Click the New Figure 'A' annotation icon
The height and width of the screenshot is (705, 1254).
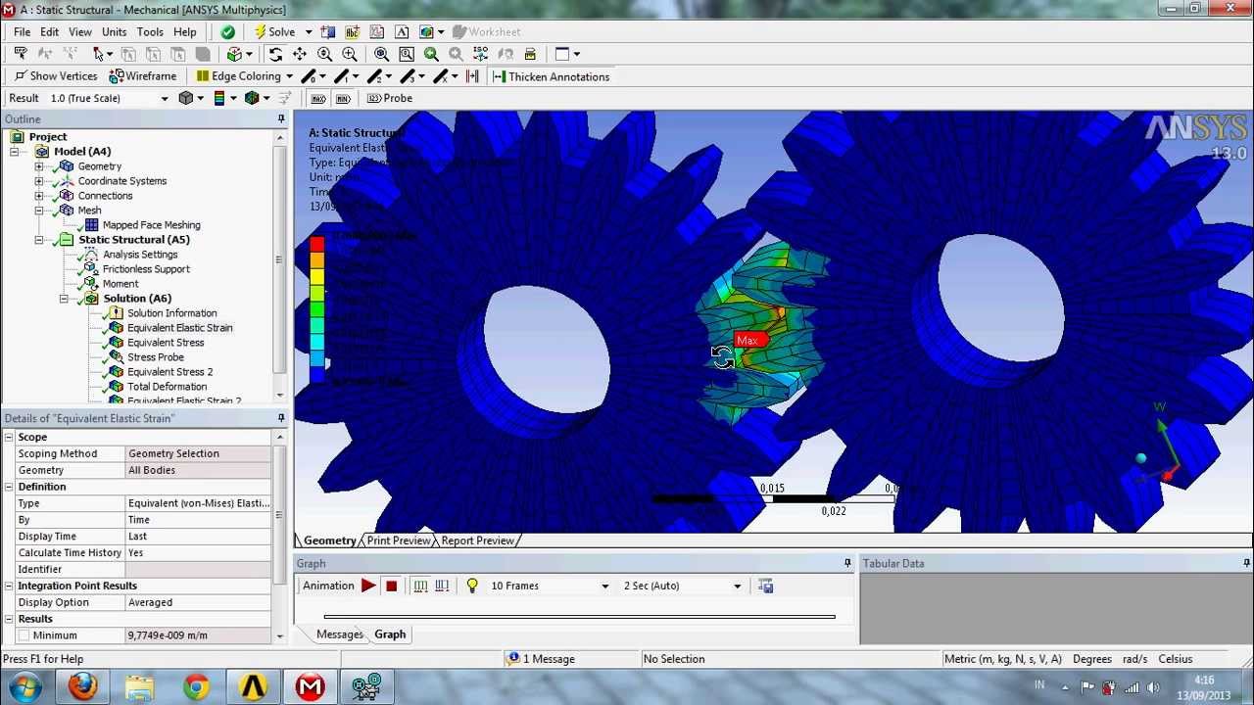pos(402,31)
